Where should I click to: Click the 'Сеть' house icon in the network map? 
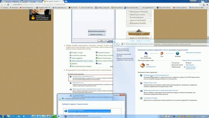point(162,53)
